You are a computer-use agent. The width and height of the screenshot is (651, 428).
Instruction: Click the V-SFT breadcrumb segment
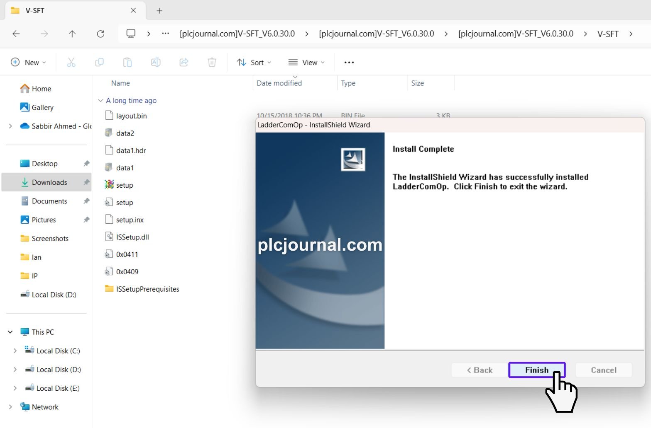[608, 34]
